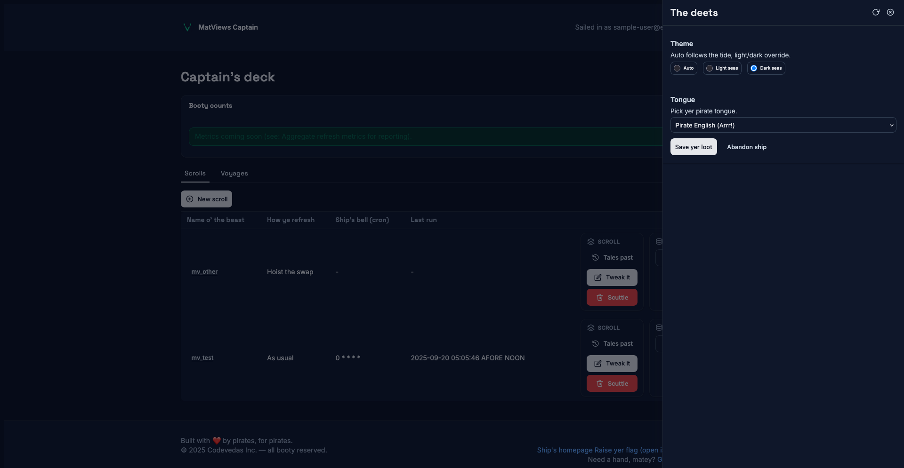
Task: Select the Auto theme radio option
Action: [677, 68]
